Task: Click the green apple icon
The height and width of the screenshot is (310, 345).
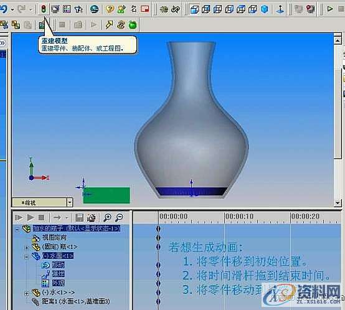Action: (133, 25)
